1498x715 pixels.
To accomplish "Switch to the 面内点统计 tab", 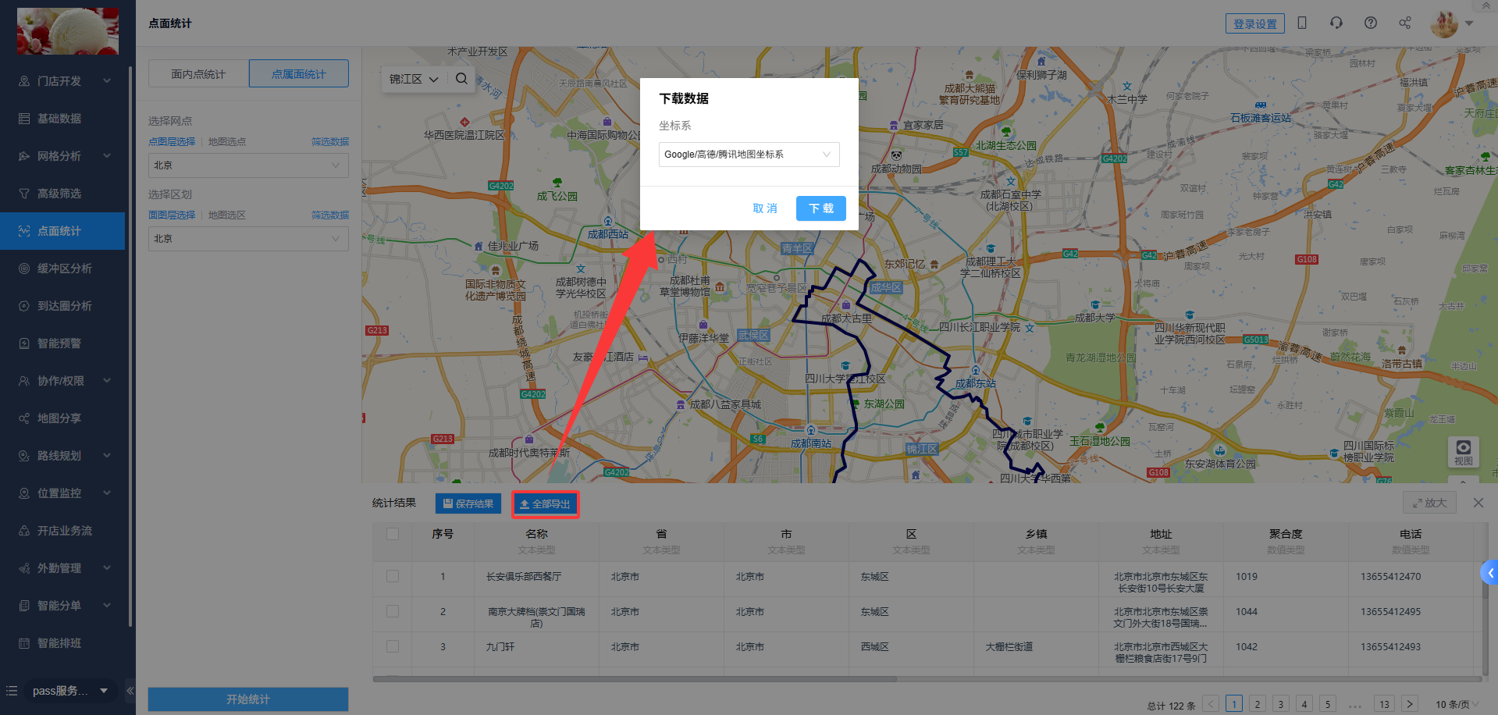I will [198, 74].
